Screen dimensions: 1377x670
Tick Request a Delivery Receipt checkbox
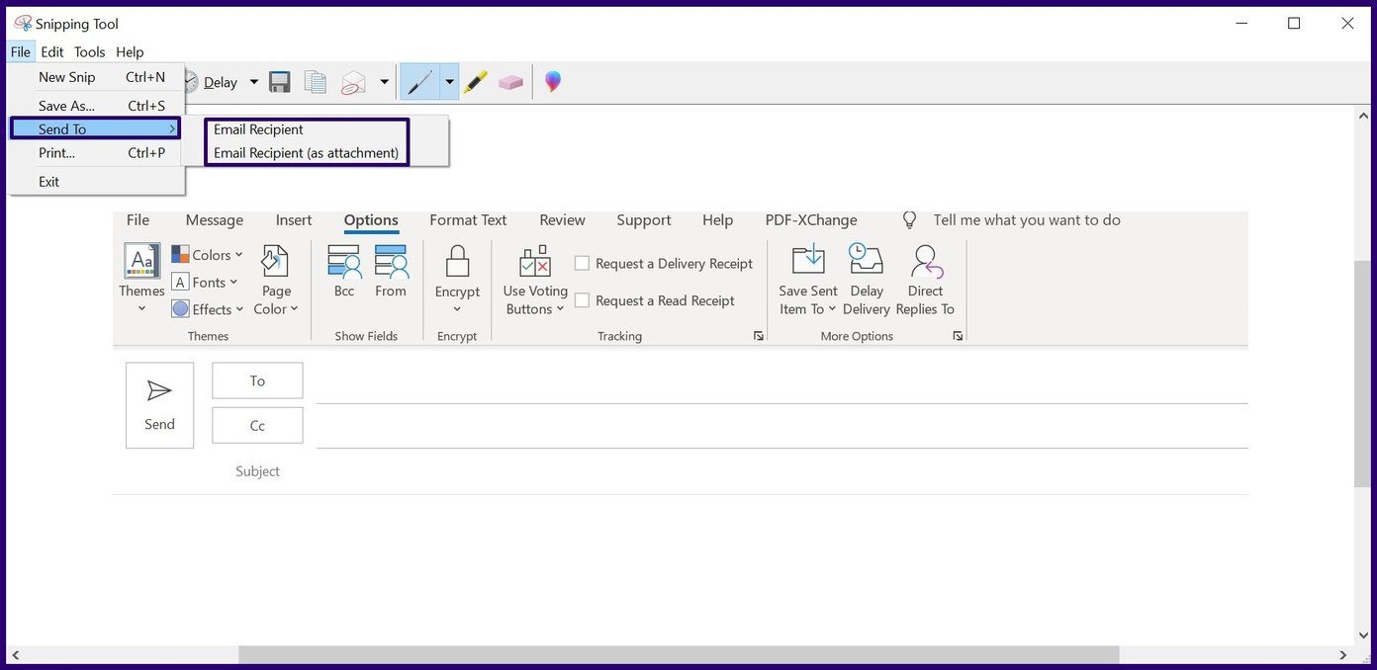583,263
